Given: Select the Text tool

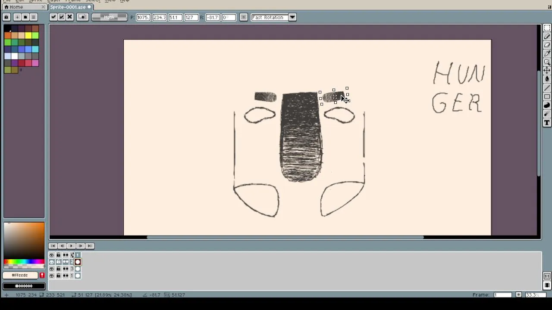Looking at the screenshot, I should 547,123.
